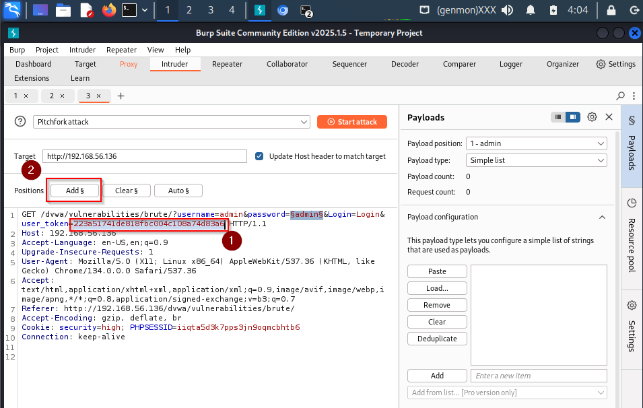
Task: Switch to the Proxy tab
Action: tap(129, 64)
